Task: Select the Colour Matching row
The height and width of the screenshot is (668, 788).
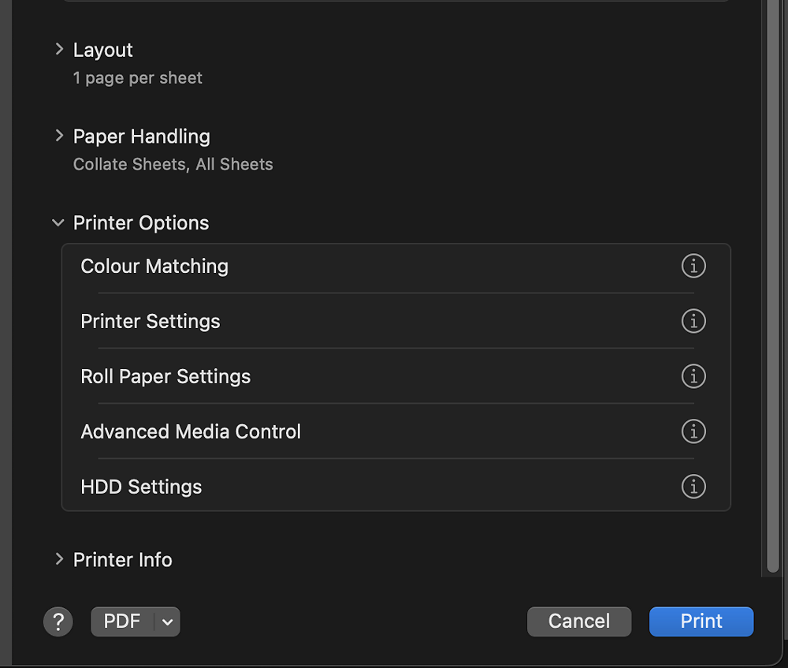Action: click(154, 266)
